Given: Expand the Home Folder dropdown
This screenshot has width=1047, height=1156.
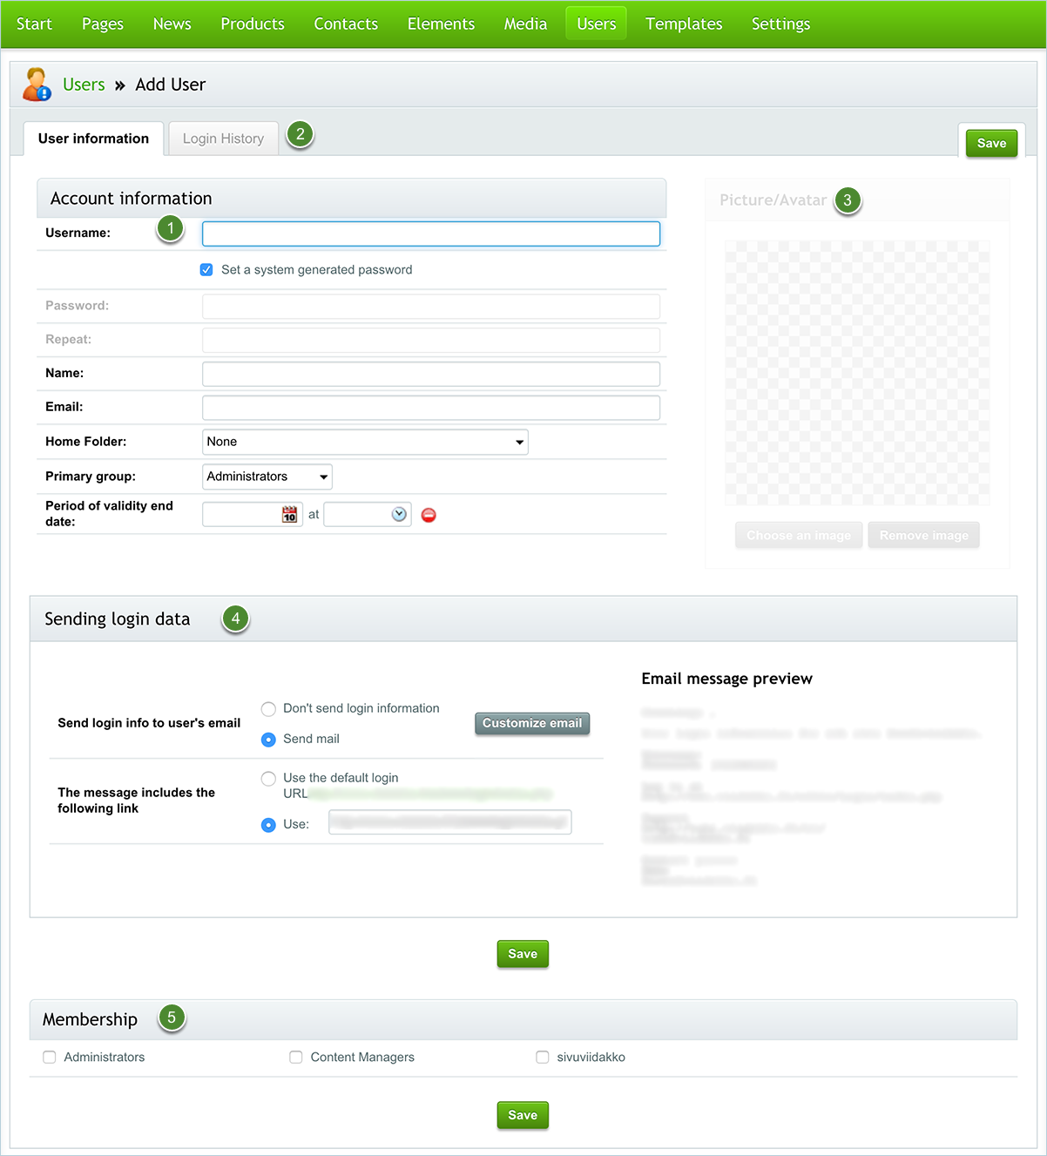Looking at the screenshot, I should [365, 442].
